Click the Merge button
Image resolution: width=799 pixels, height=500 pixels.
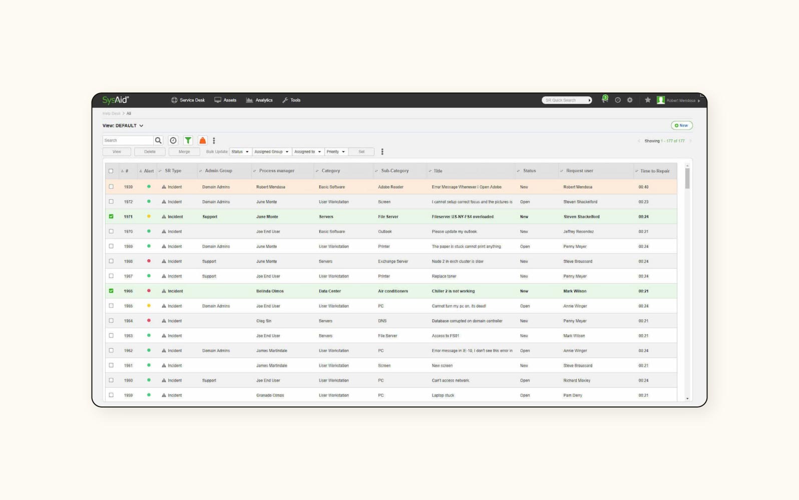pyautogui.click(x=184, y=151)
